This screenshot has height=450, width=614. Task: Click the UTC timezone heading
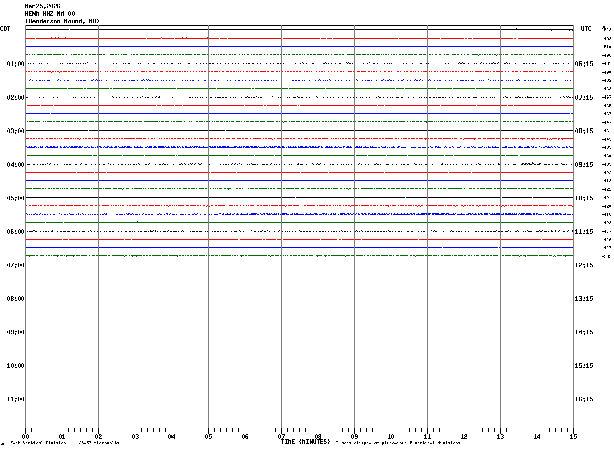point(586,29)
